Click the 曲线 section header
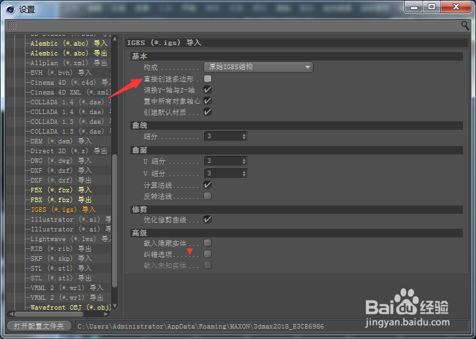Image resolution: width=476 pixels, height=339 pixels. pyautogui.click(x=297, y=125)
